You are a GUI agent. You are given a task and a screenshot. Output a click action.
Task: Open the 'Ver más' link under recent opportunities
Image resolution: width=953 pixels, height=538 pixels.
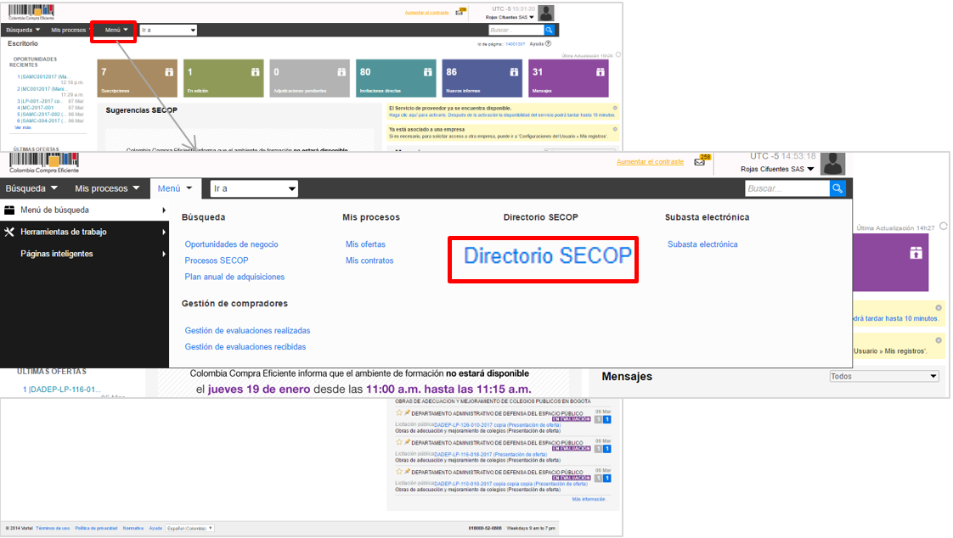click(x=22, y=127)
